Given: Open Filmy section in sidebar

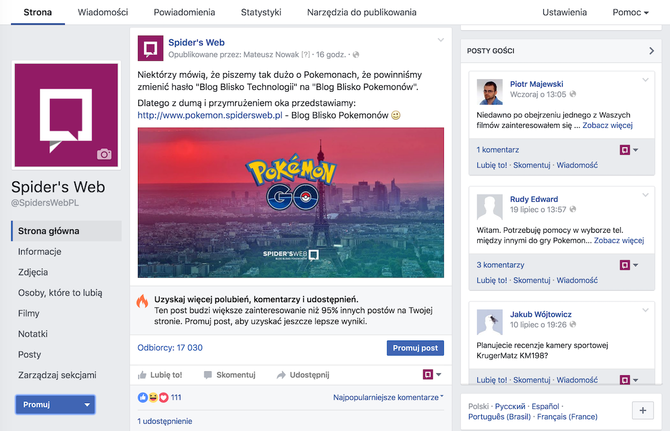Looking at the screenshot, I should [x=28, y=314].
